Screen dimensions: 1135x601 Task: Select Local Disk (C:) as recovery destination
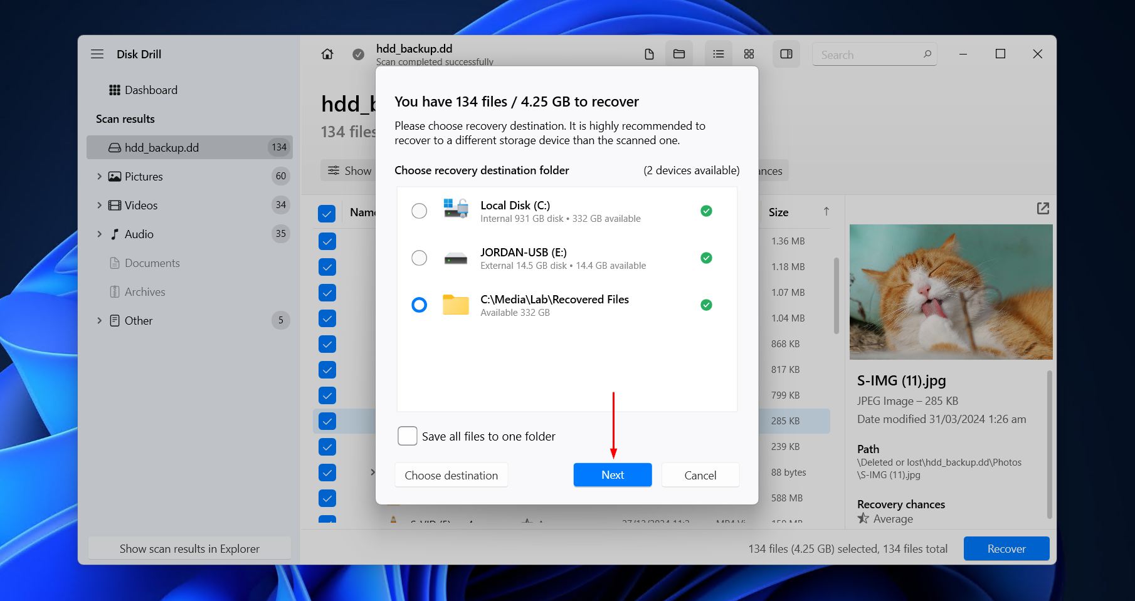coord(420,211)
